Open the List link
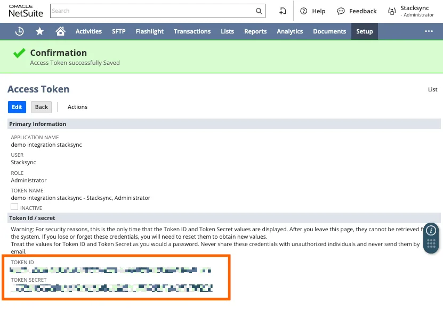Image resolution: width=443 pixels, height=312 pixels. [x=432, y=89]
